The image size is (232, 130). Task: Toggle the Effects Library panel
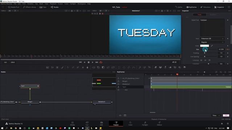[30, 7]
